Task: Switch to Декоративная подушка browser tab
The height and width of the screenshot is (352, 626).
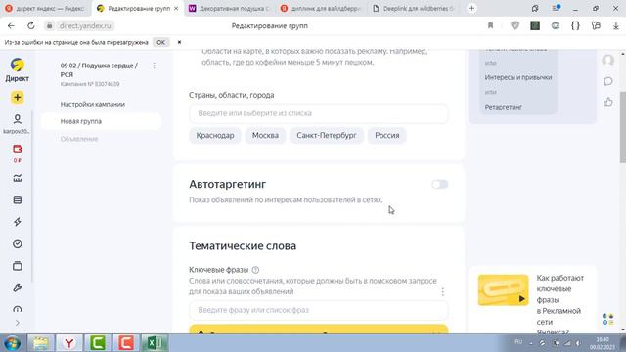Action: click(230, 9)
